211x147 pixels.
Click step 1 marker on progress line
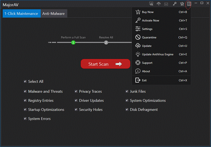tap(73, 43)
